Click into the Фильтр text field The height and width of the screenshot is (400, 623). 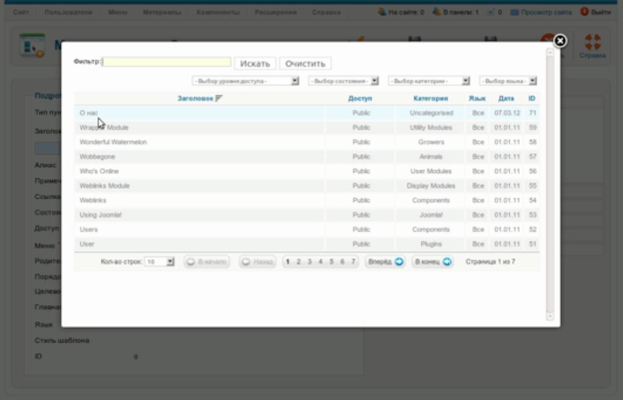(167, 62)
